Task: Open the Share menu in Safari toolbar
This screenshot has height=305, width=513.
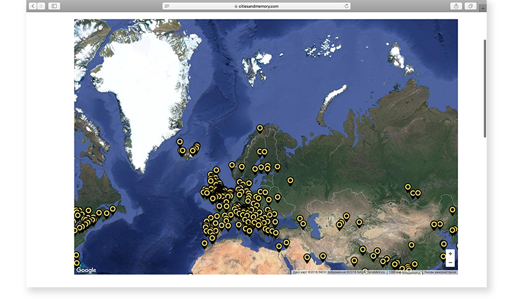Action: [x=456, y=6]
